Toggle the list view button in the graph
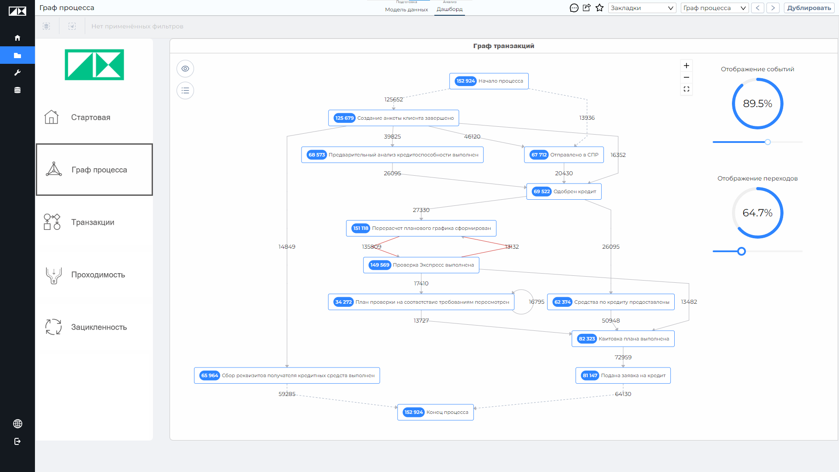839x472 pixels. pos(185,90)
